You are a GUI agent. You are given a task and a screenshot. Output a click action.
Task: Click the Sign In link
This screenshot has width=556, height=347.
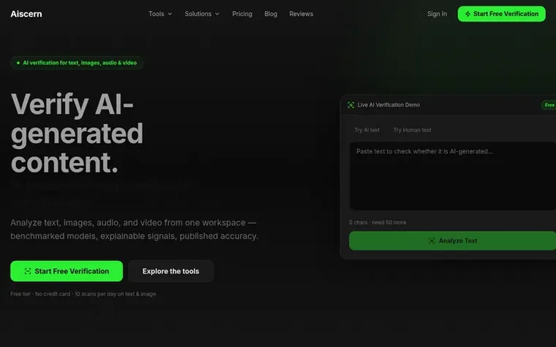pos(437,14)
